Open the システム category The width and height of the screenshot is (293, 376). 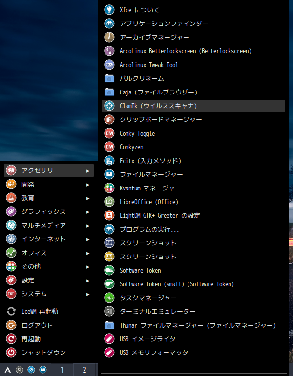coord(49,294)
